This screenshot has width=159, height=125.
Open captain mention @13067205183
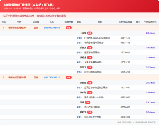[x=52, y=28]
